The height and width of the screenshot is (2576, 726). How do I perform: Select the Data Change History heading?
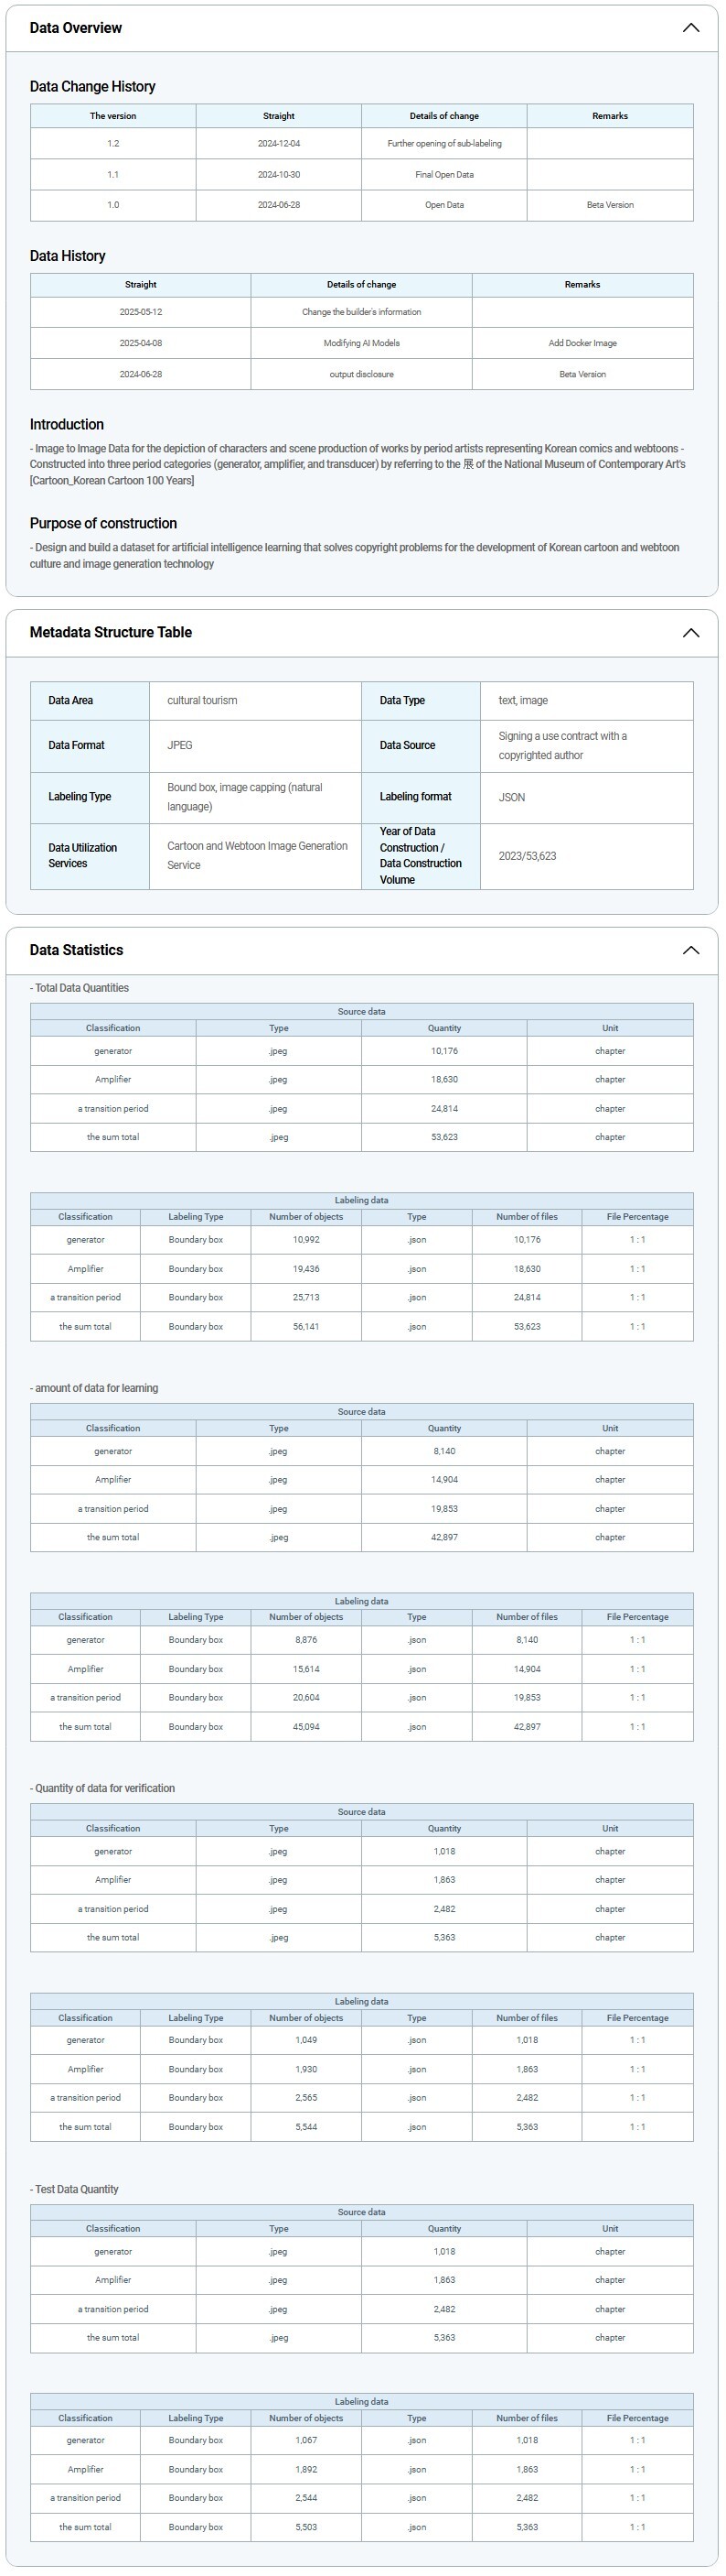point(93,87)
